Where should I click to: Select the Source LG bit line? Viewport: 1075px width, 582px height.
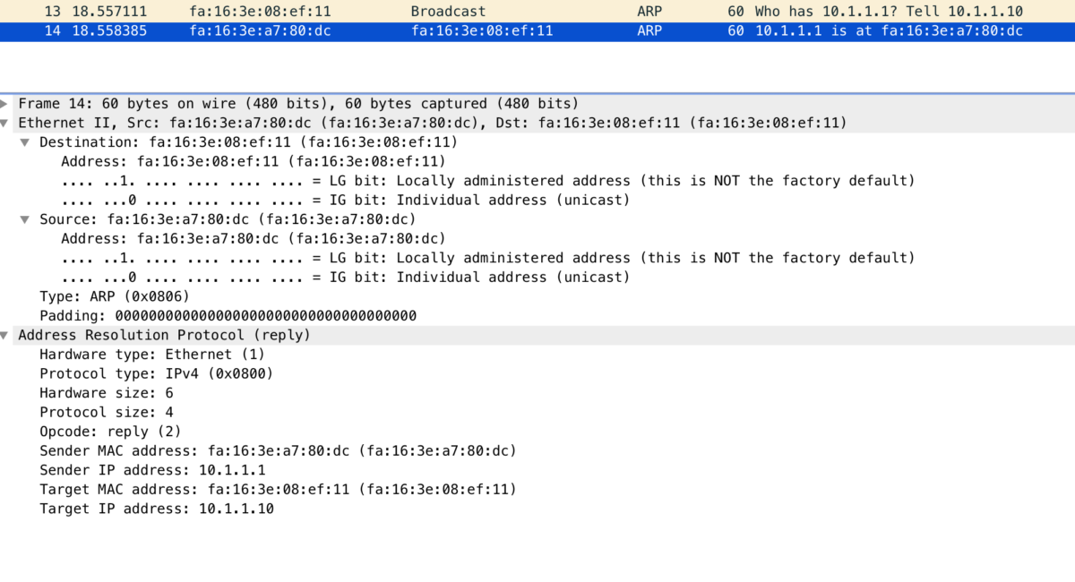pyautogui.click(x=487, y=258)
